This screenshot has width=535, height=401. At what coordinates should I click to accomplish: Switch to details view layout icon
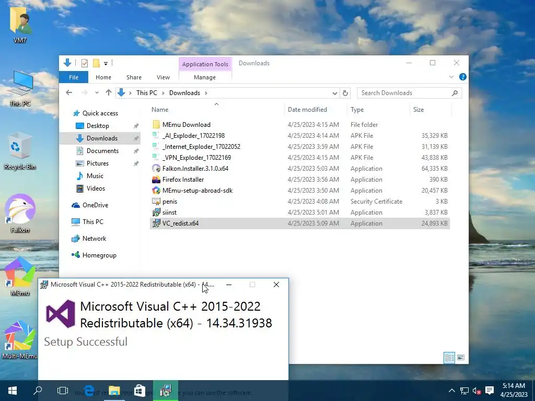449,357
